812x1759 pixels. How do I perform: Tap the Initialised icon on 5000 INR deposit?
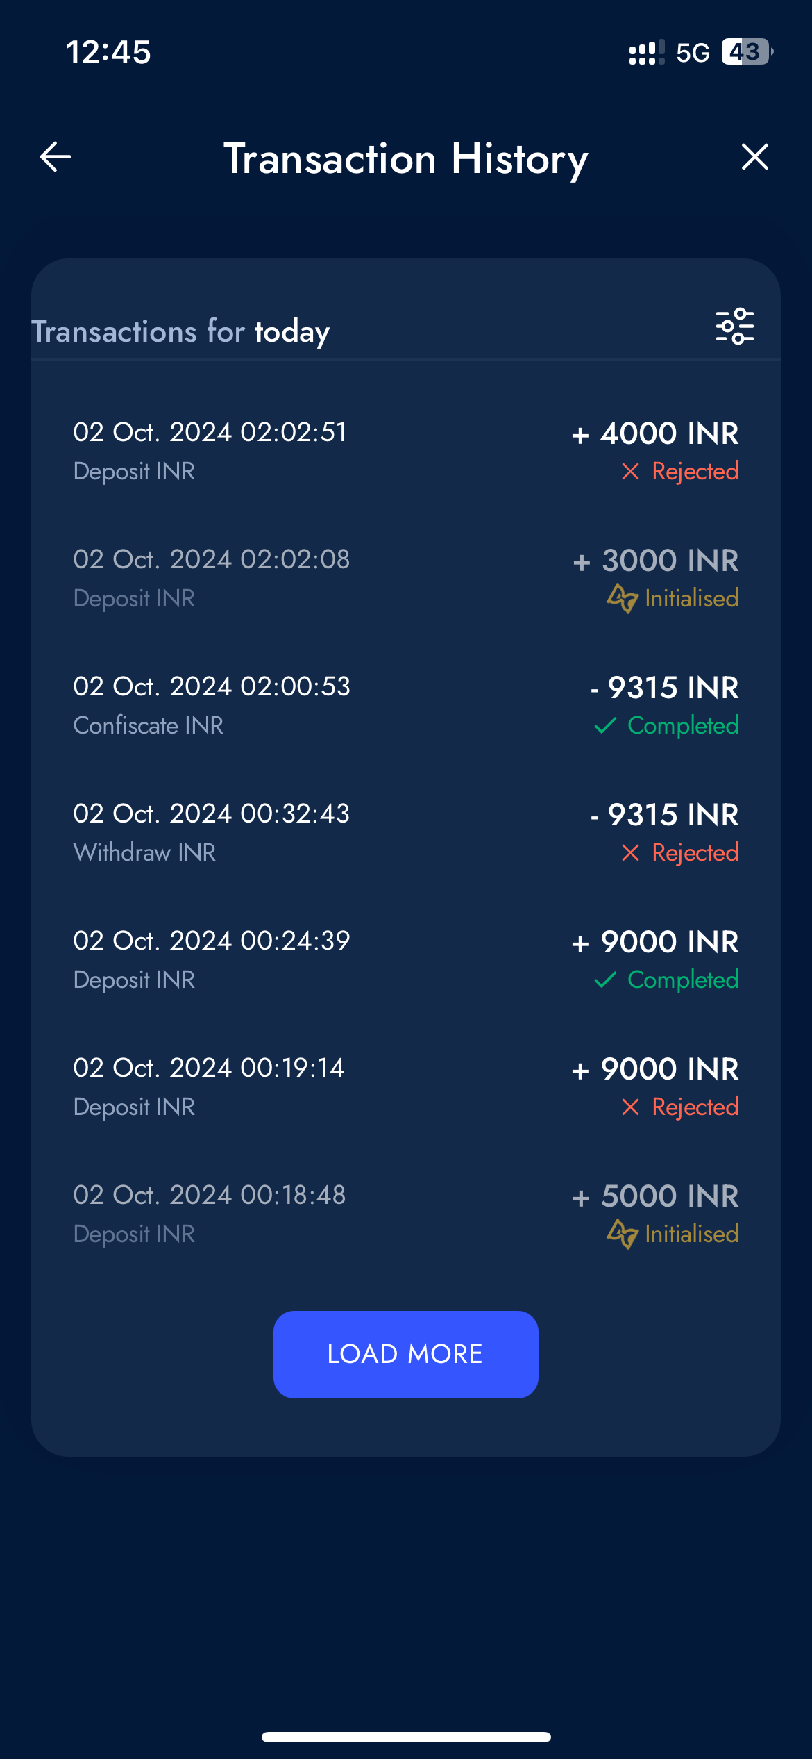point(622,1234)
